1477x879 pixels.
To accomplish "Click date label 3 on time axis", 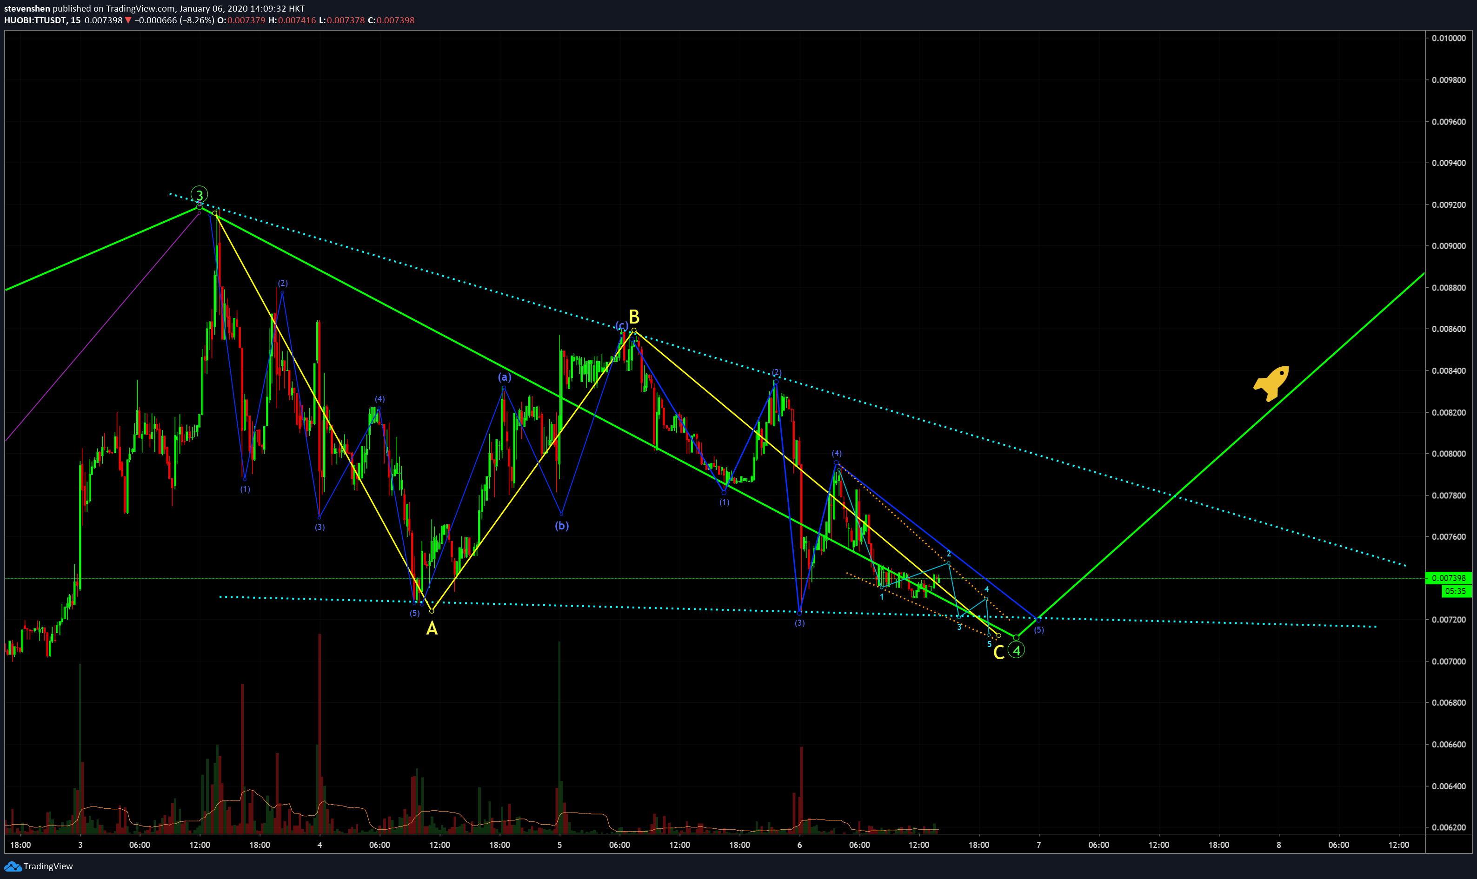I will 80,845.
